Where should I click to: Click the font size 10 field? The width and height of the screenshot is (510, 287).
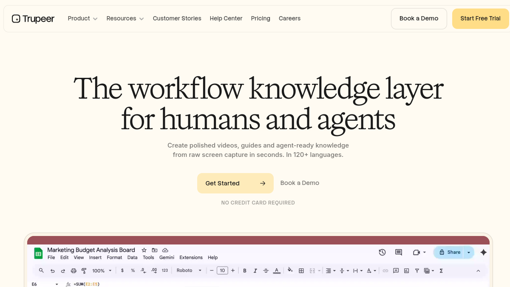[x=222, y=270]
